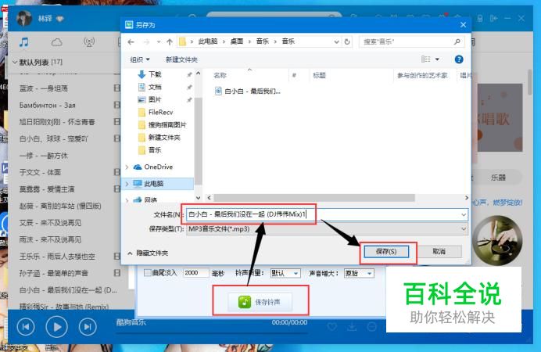Image resolution: width=541 pixels, height=352 pixels.
Task: Click the user avatar in KuGou title bar
Action: coord(24,18)
